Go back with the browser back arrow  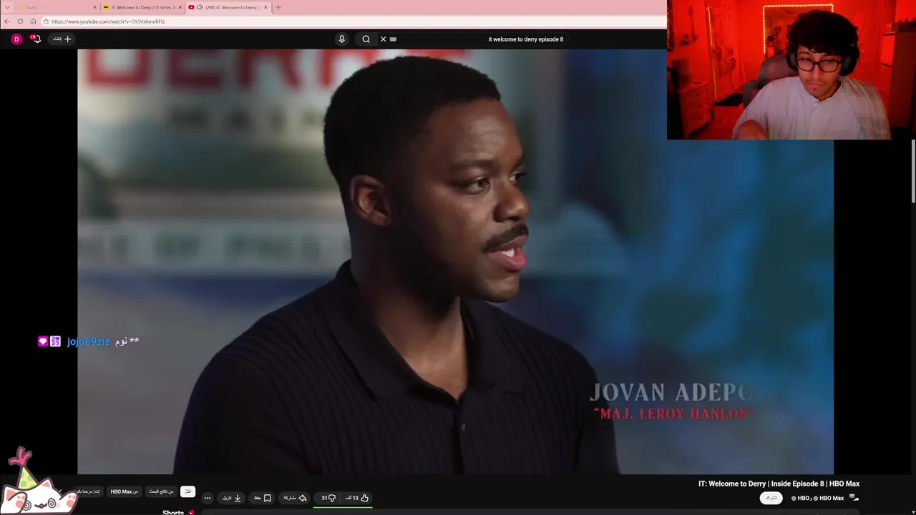[x=7, y=21]
